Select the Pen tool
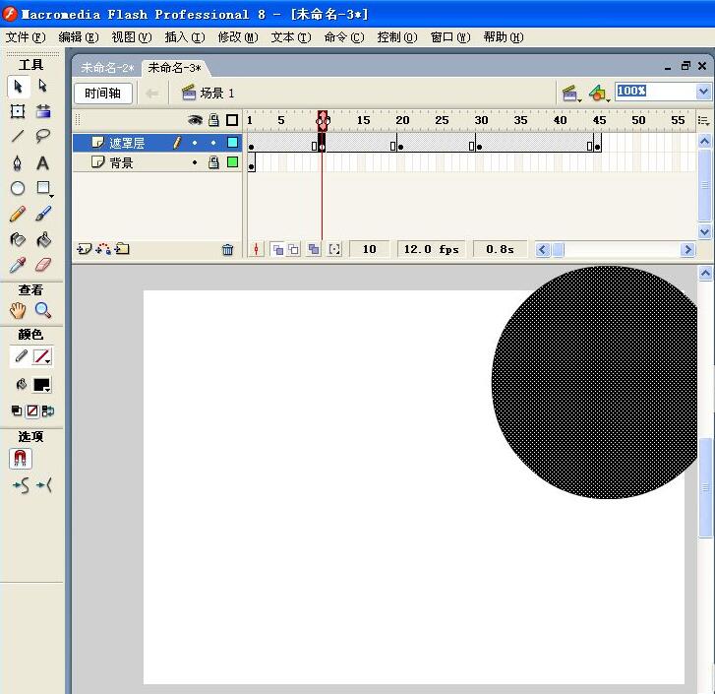The width and height of the screenshot is (715, 694). click(18, 162)
